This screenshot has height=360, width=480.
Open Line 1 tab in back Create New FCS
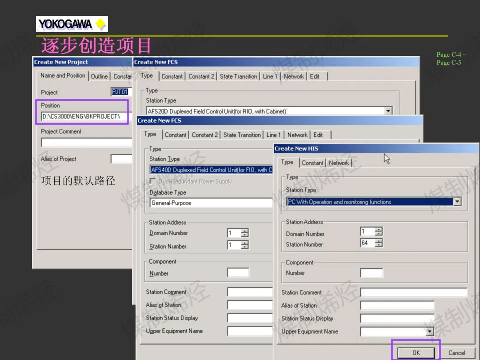[270, 76]
